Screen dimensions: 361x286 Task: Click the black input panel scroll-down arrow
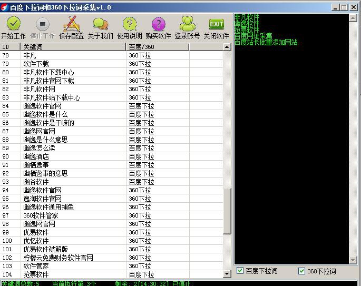[353, 260]
